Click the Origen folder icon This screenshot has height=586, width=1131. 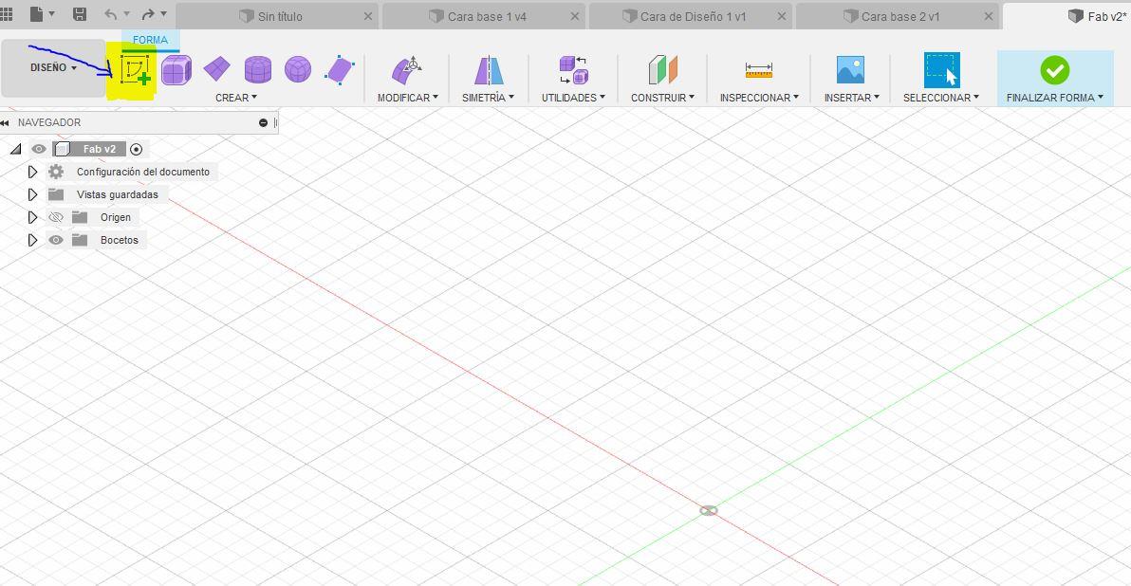pos(80,217)
